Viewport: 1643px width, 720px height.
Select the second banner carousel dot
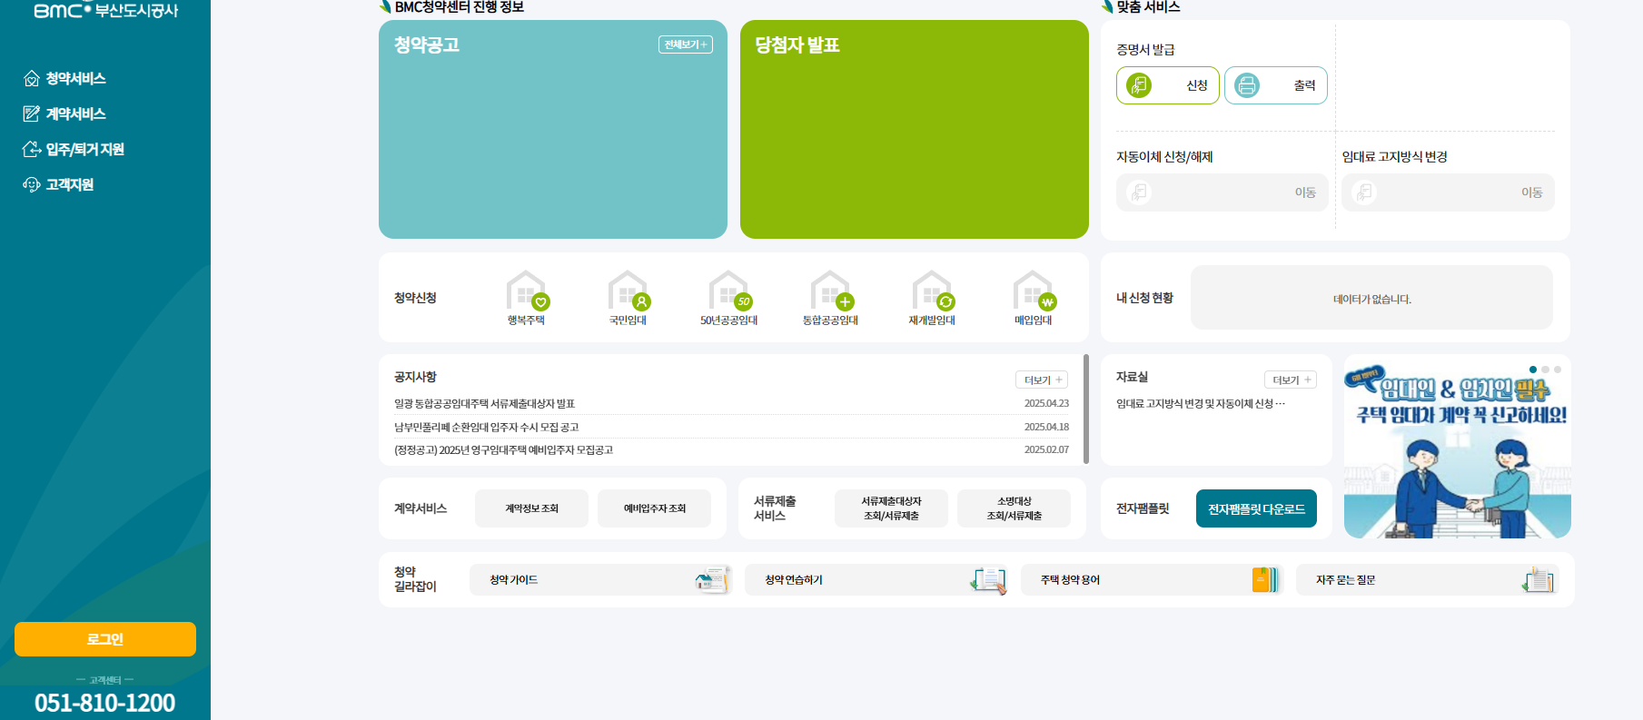(1545, 370)
